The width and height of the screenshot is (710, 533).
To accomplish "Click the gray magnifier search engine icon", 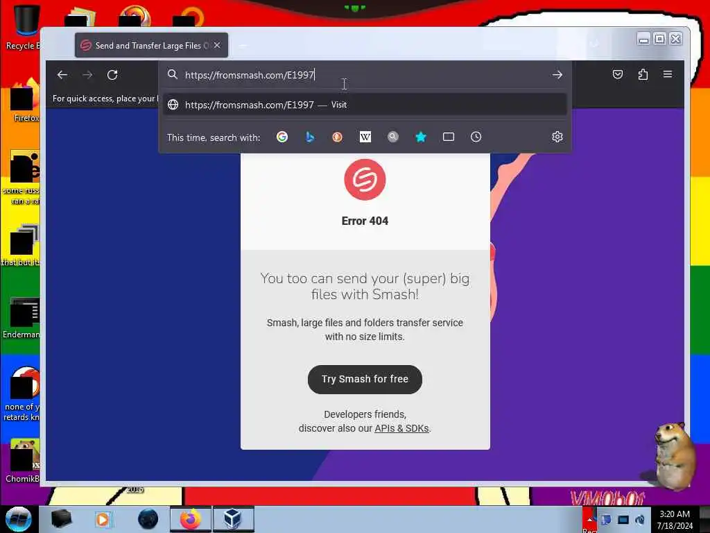I will [x=393, y=137].
